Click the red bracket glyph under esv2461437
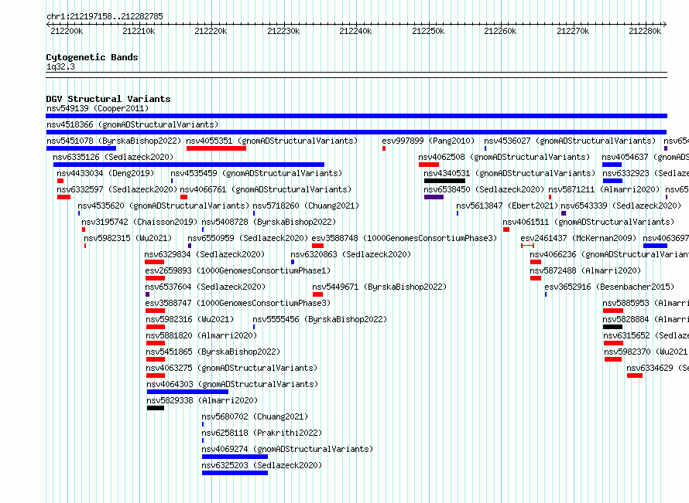The image size is (689, 503). pyautogui.click(x=527, y=246)
